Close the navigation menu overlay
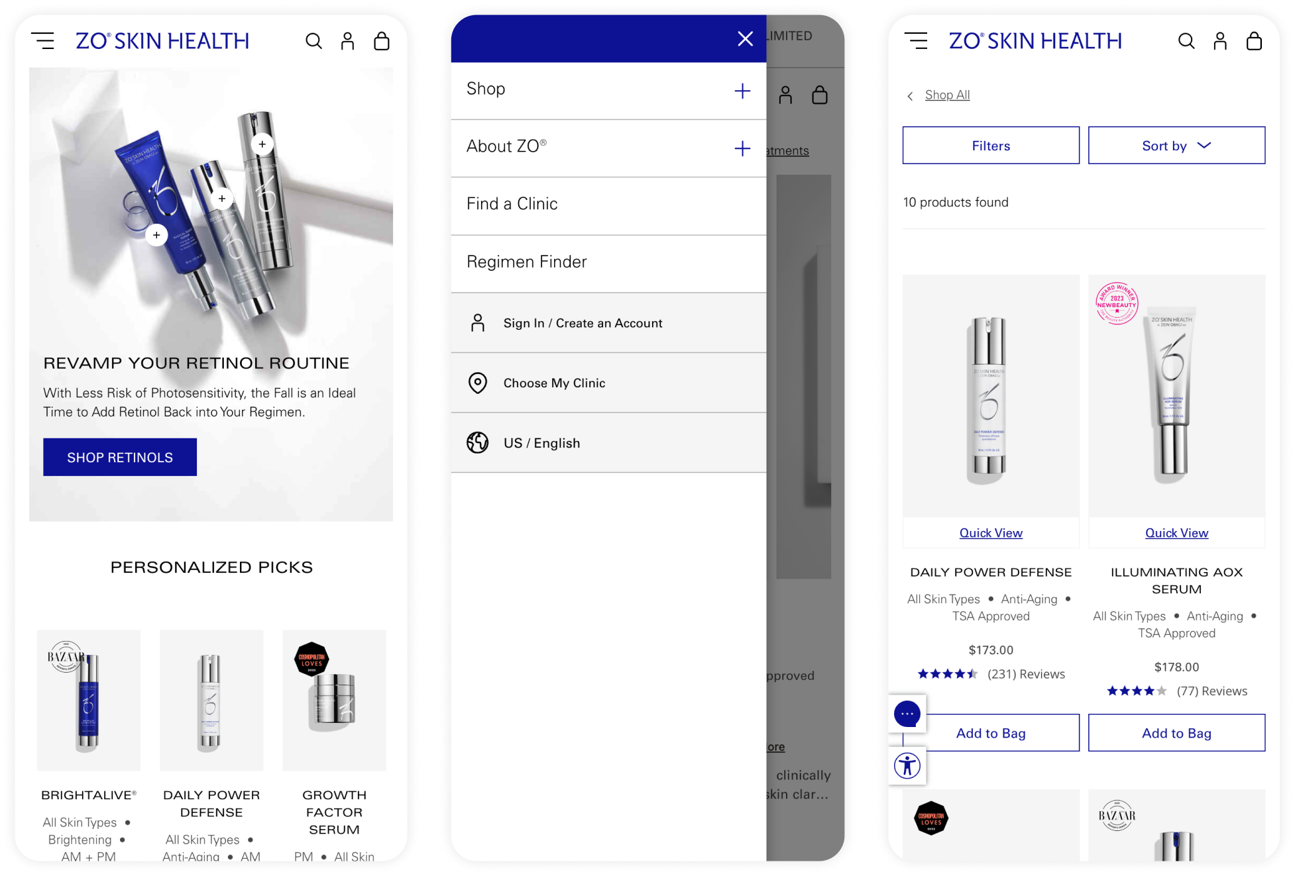The width and height of the screenshot is (1295, 876). (x=746, y=38)
